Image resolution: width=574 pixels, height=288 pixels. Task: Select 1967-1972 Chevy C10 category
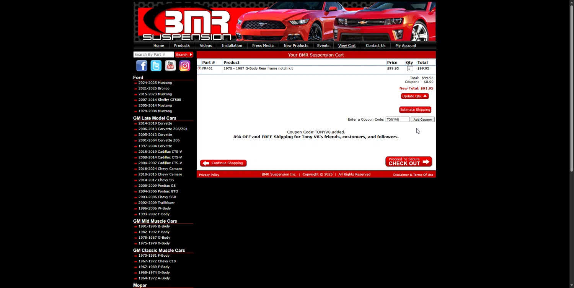pyautogui.click(x=157, y=261)
